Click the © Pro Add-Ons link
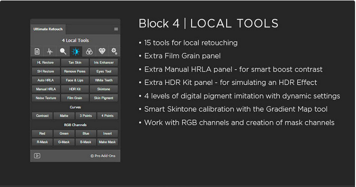The height and width of the screenshot is (187, 356). [x=103, y=156]
